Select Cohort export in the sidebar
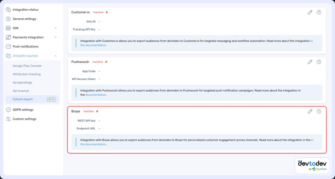The width and height of the screenshot is (335, 179). click(23, 99)
